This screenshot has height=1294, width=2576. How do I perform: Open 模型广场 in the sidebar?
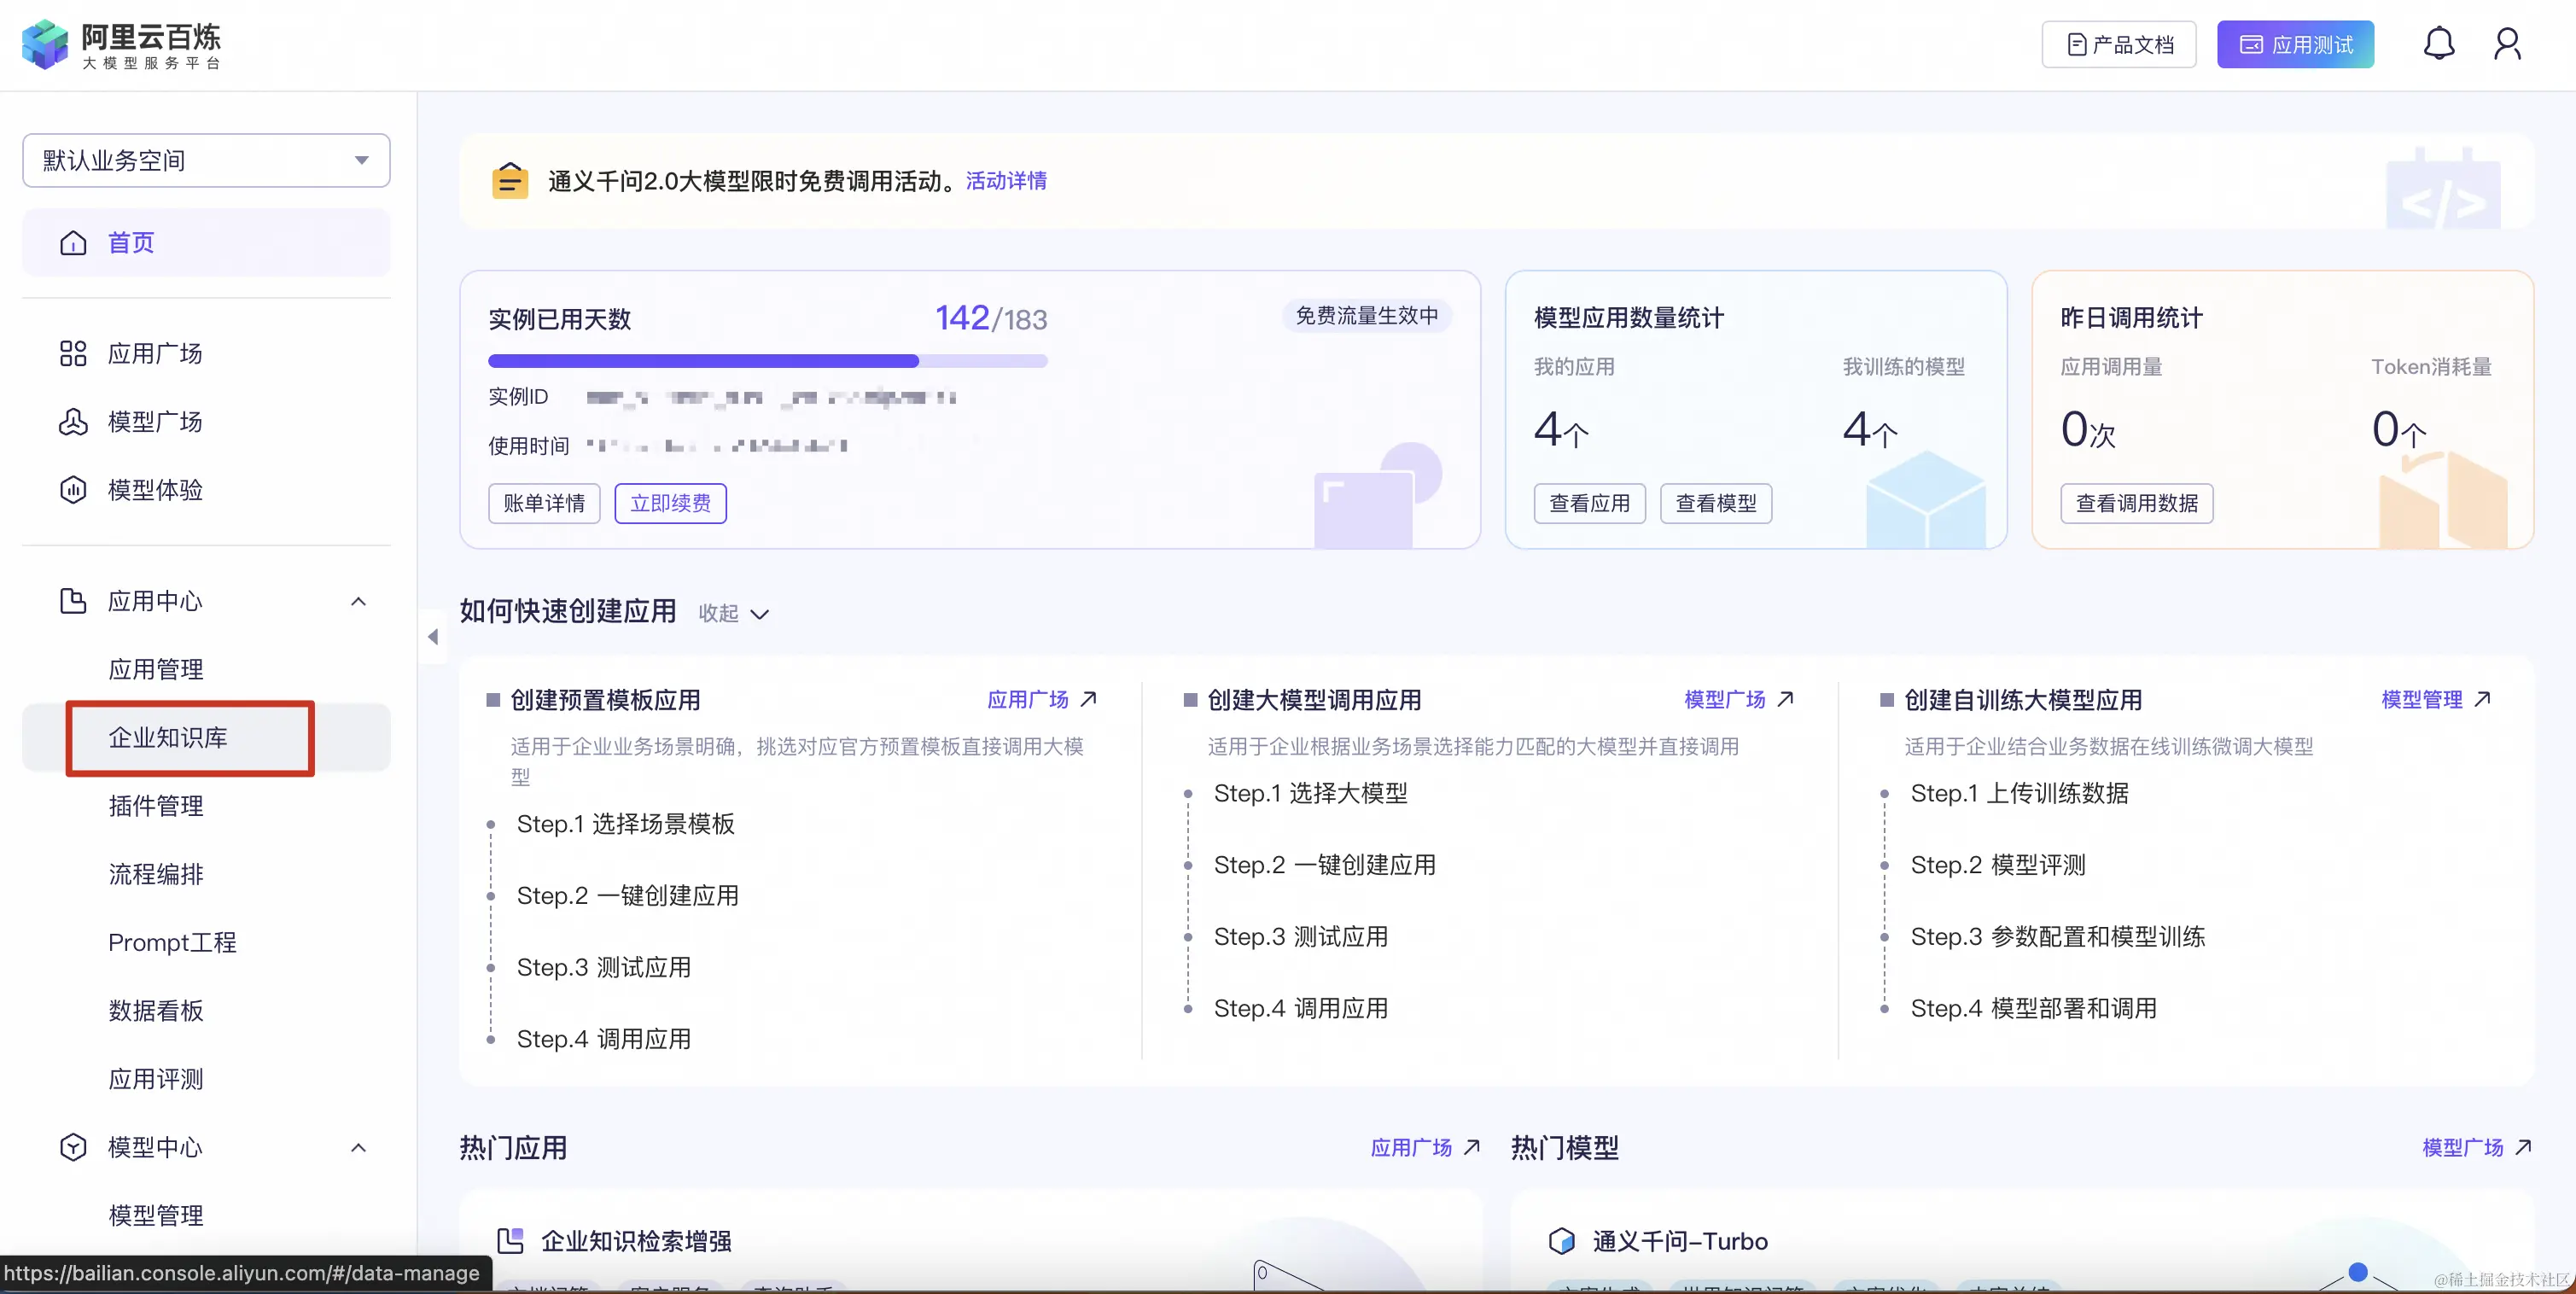point(155,422)
